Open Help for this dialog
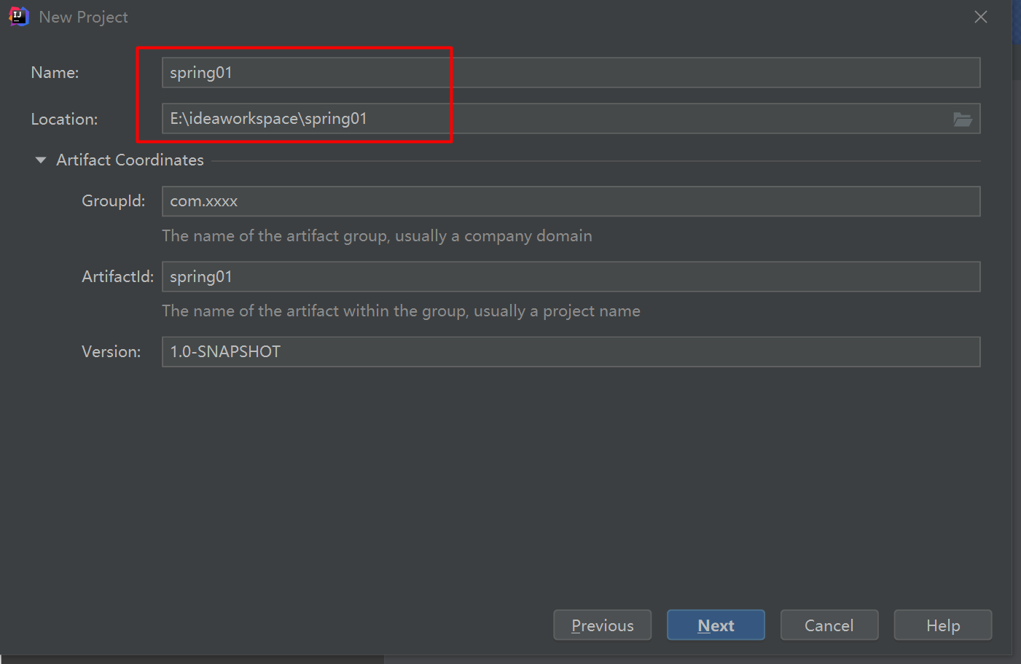Image resolution: width=1021 pixels, height=664 pixels. [942, 625]
